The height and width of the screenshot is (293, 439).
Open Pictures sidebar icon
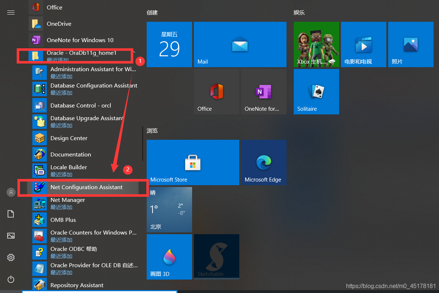(x=11, y=236)
